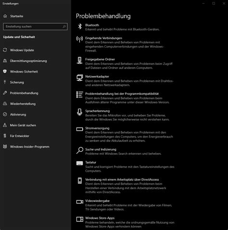Select the Spracherkennung troubleshooter title
Screen dimensions: 228x230
pyautogui.click(x=98, y=111)
